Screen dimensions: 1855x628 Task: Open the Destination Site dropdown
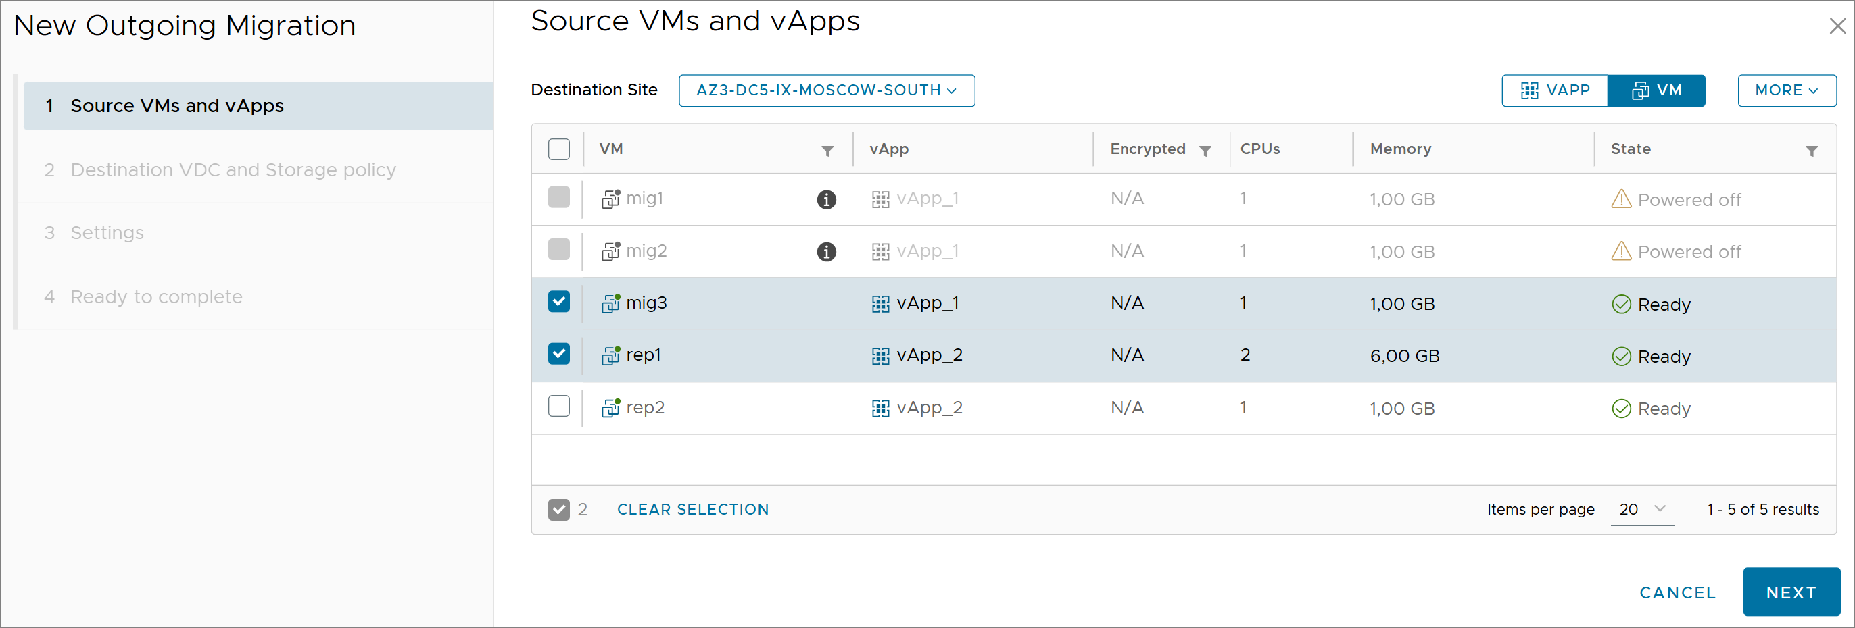(826, 90)
